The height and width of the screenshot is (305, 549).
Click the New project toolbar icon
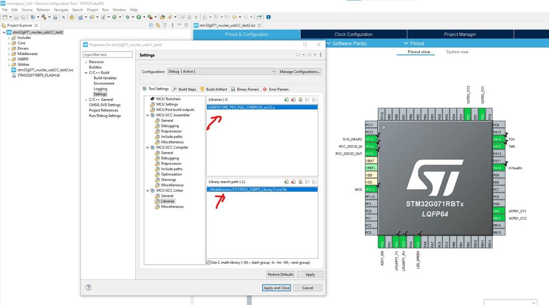click(5, 17)
